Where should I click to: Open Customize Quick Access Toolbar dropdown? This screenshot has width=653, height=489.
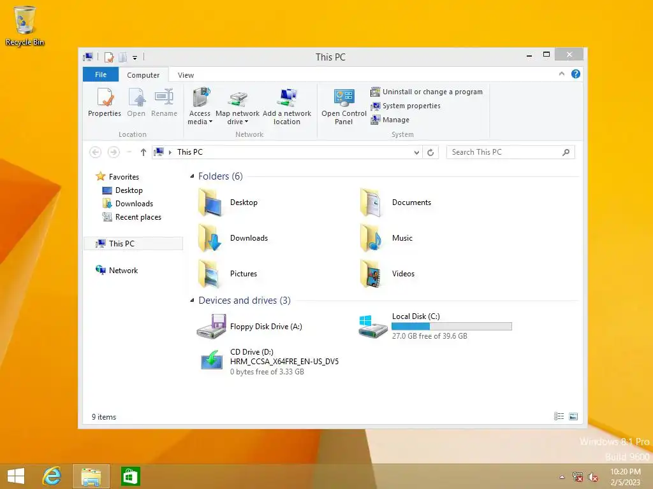135,57
